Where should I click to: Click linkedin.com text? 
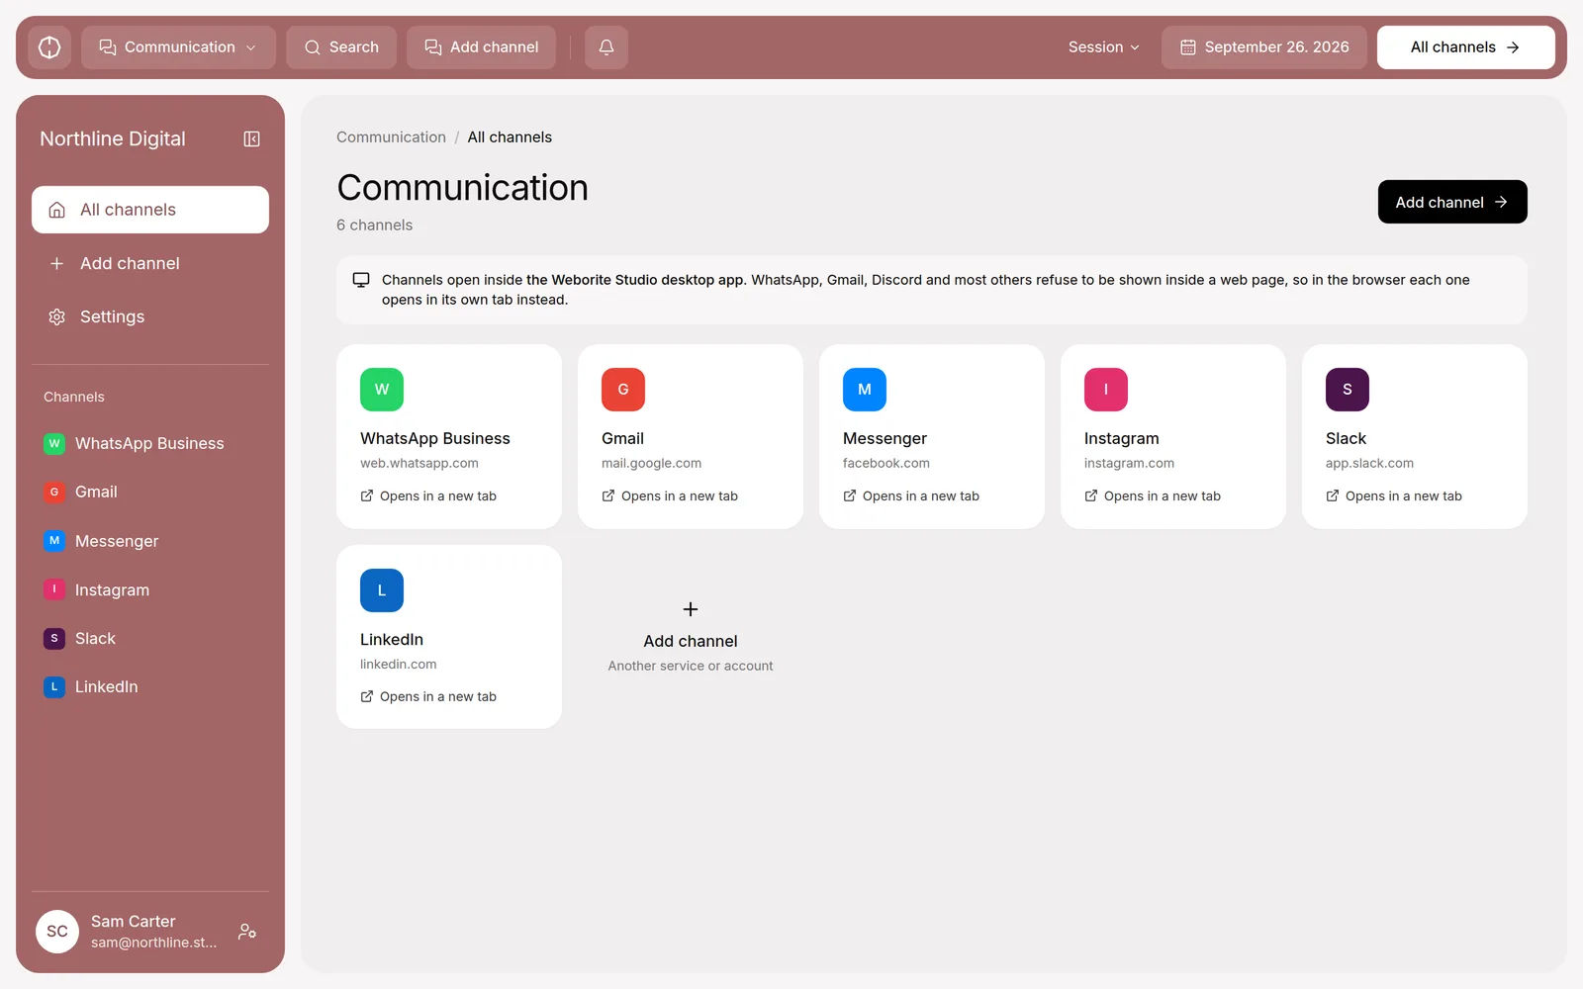[x=398, y=665]
